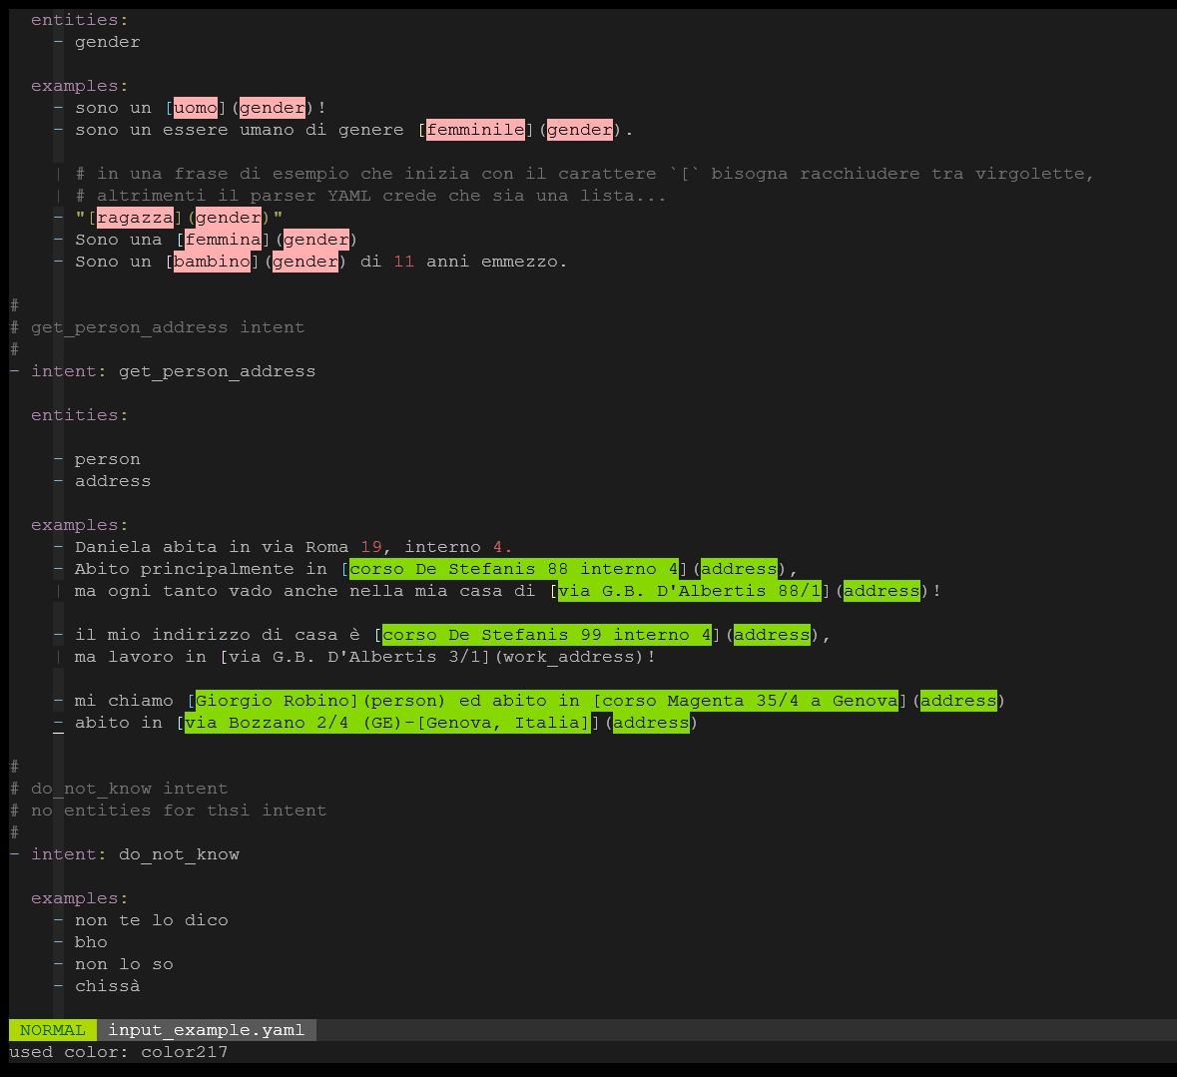Screen dimensions: 1177x1077
Task: Click 'Abito principalmente in' text
Action: point(202,569)
